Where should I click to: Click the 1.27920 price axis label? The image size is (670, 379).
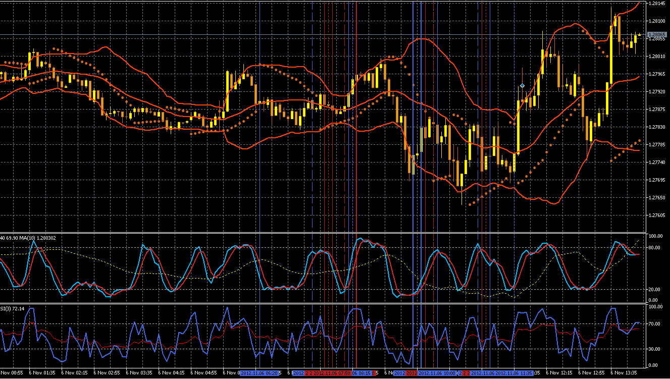click(657, 92)
